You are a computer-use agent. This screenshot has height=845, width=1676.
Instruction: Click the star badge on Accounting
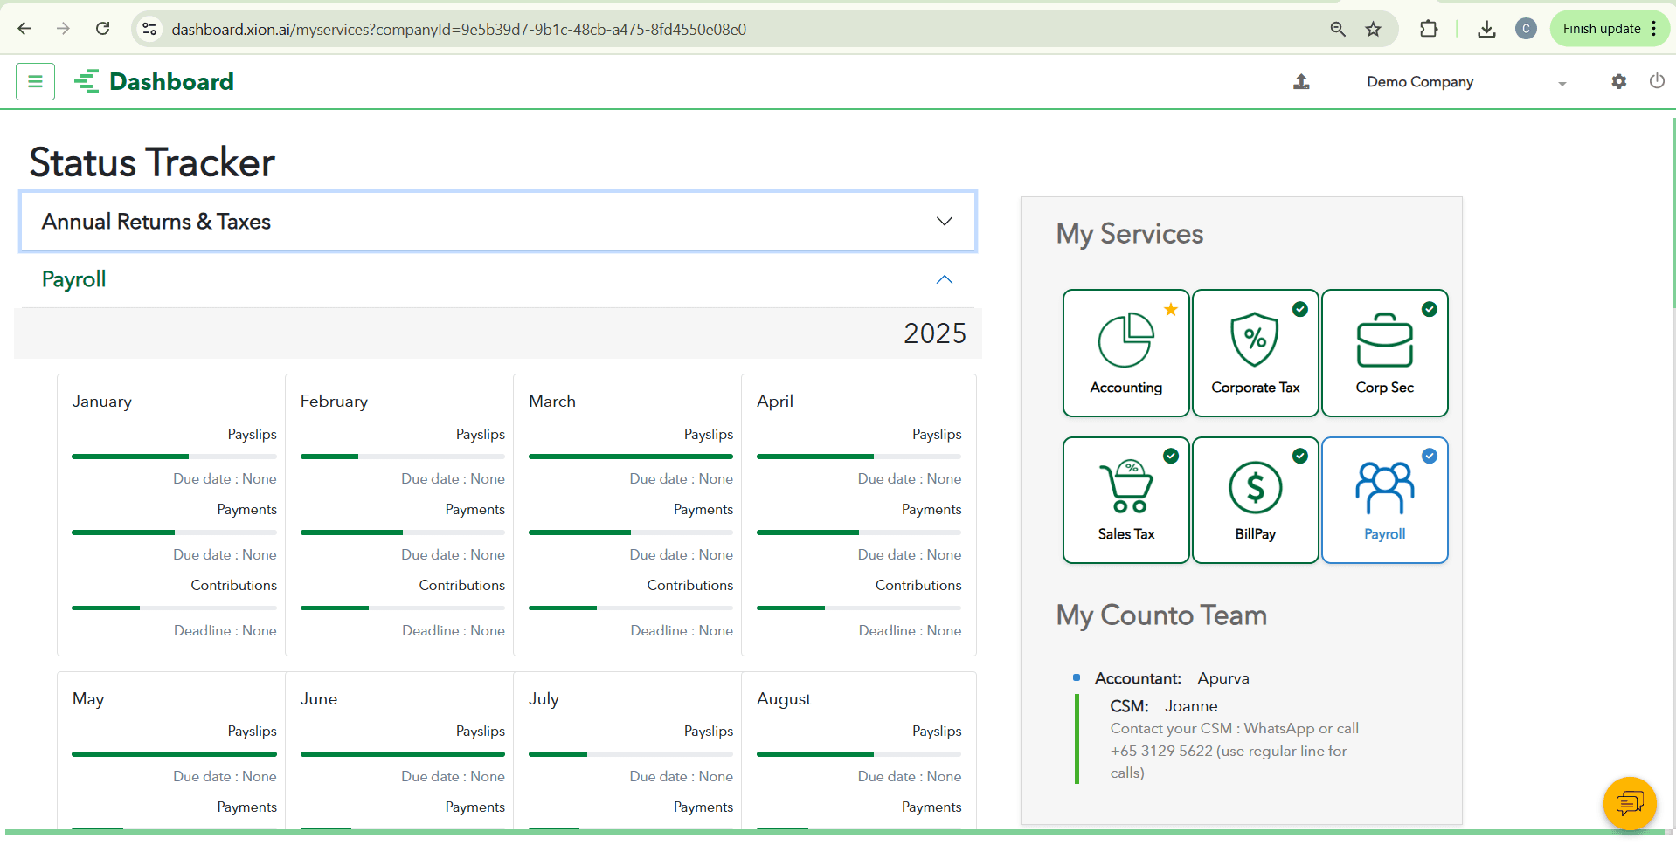click(x=1171, y=309)
